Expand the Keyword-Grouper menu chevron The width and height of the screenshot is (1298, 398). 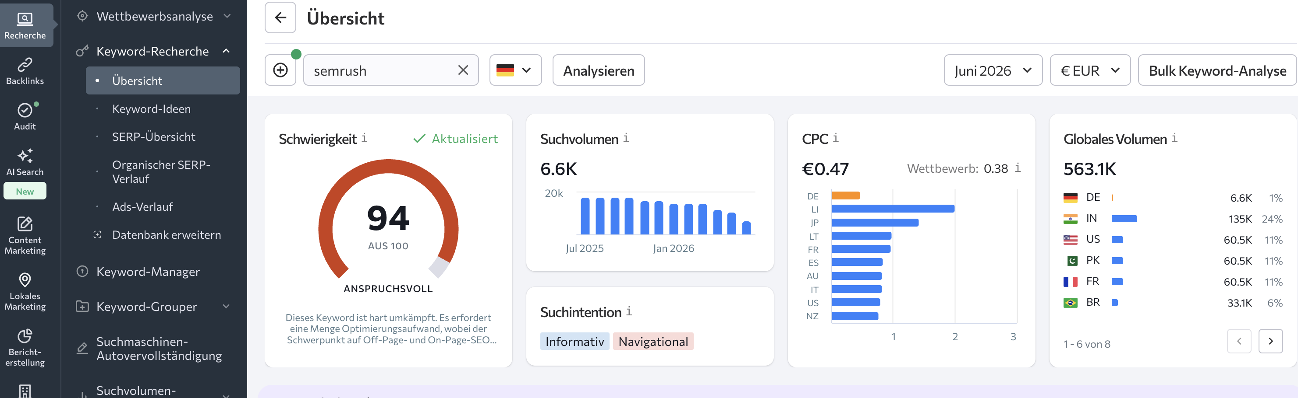[226, 306]
